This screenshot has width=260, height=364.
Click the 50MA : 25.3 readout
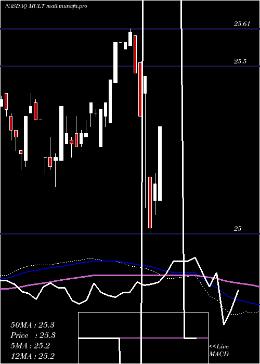click(x=32, y=325)
